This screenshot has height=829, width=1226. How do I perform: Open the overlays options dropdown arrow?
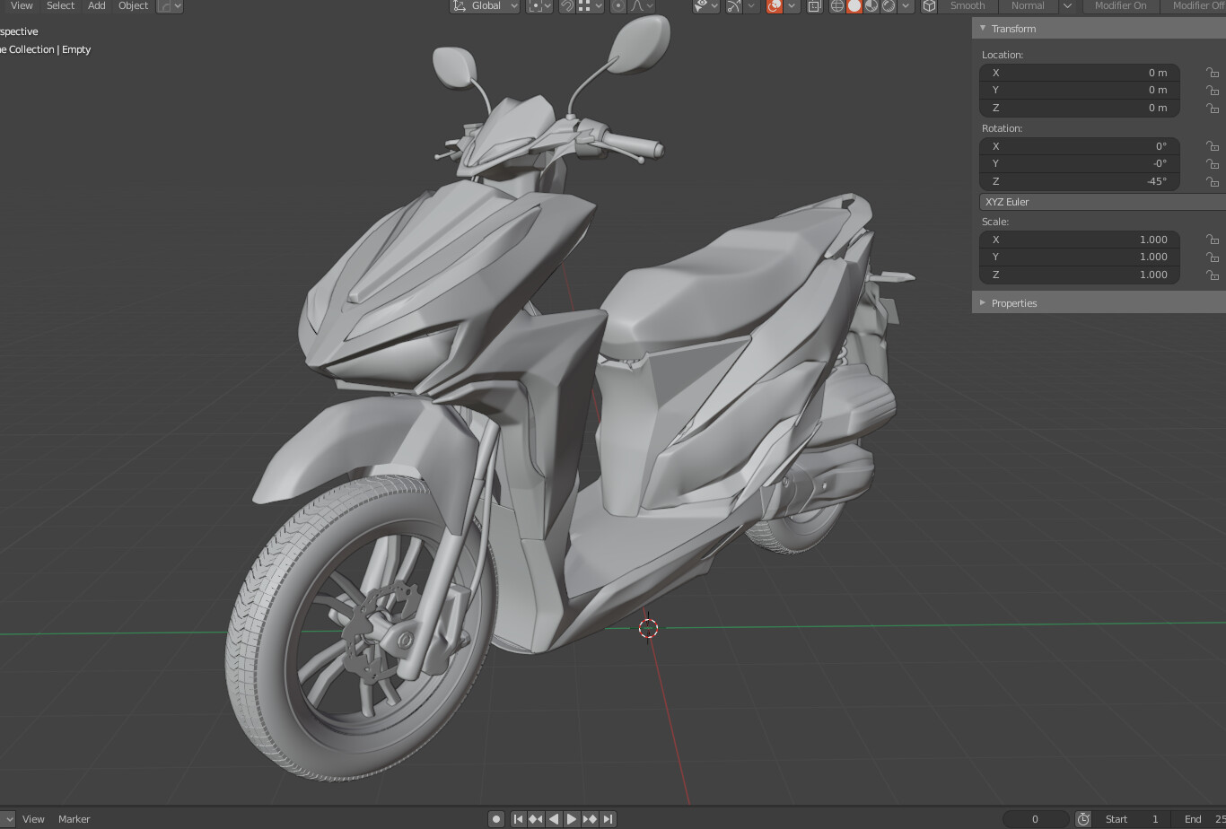point(792,5)
